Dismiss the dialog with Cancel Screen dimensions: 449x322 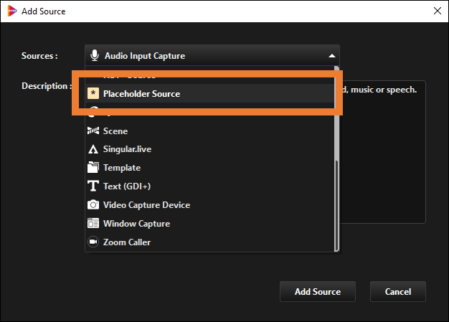coord(398,291)
